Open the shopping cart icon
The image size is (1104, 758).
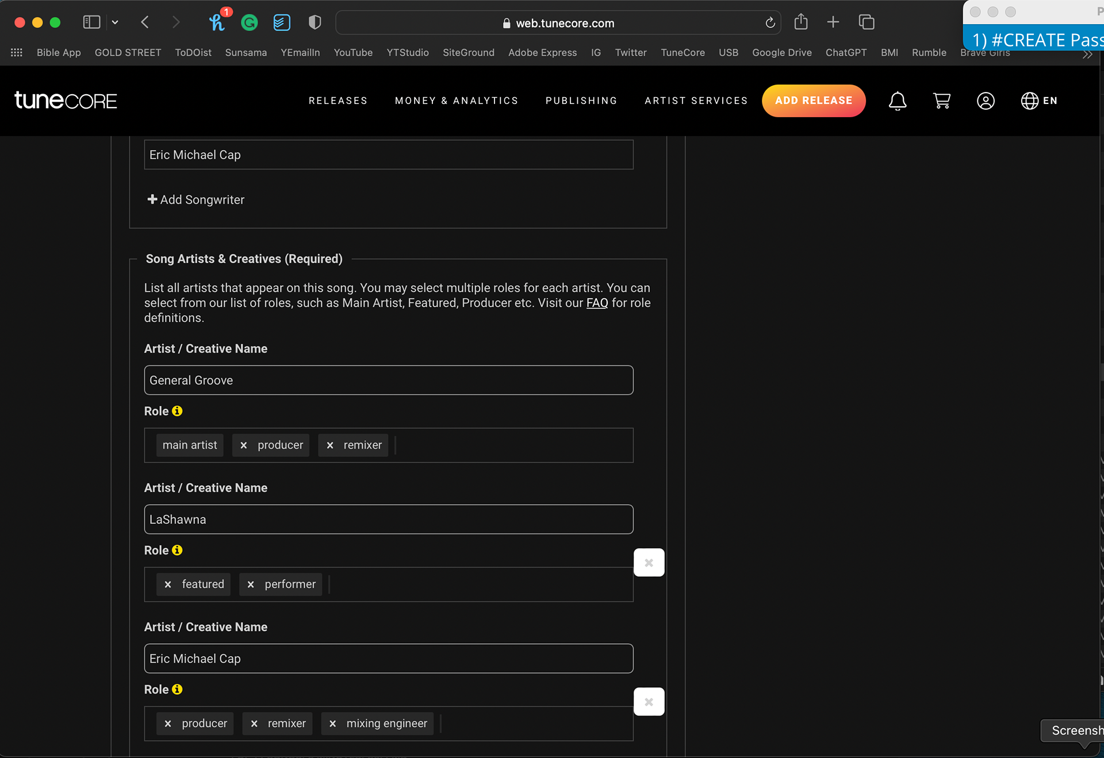pos(941,101)
